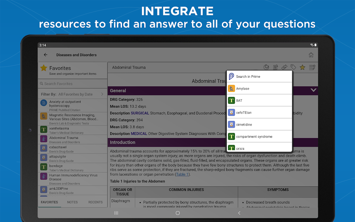This screenshot has width=355, height=222.
Task: Tap the home icon in the header
Action: pos(311,55)
